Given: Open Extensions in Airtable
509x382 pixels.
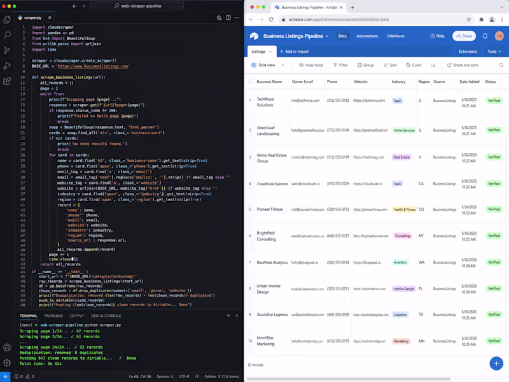Looking at the screenshot, I should click(x=468, y=52).
